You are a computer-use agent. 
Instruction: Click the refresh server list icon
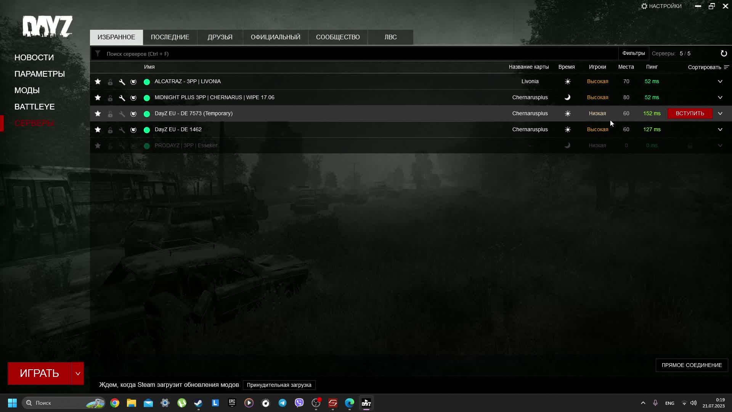click(724, 53)
